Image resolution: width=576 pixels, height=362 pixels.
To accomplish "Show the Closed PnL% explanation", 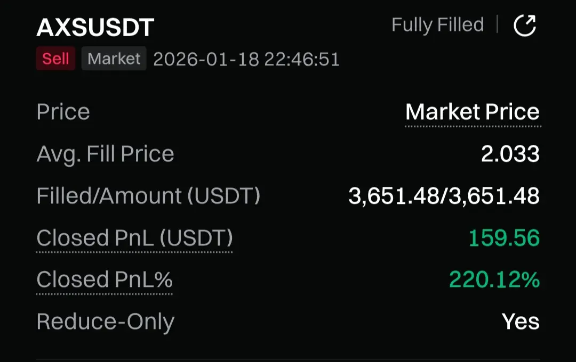I will (x=105, y=280).
